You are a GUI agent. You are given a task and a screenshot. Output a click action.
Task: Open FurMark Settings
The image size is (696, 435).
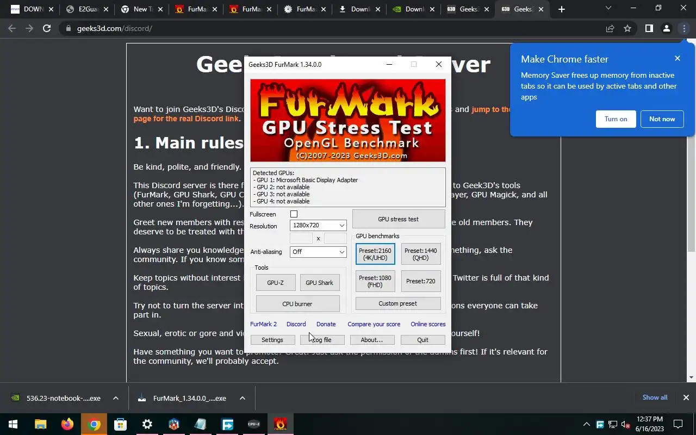(x=272, y=340)
